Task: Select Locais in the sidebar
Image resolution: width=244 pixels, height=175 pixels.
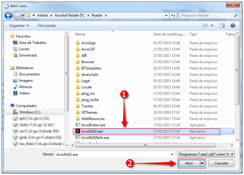Action: 24,49
